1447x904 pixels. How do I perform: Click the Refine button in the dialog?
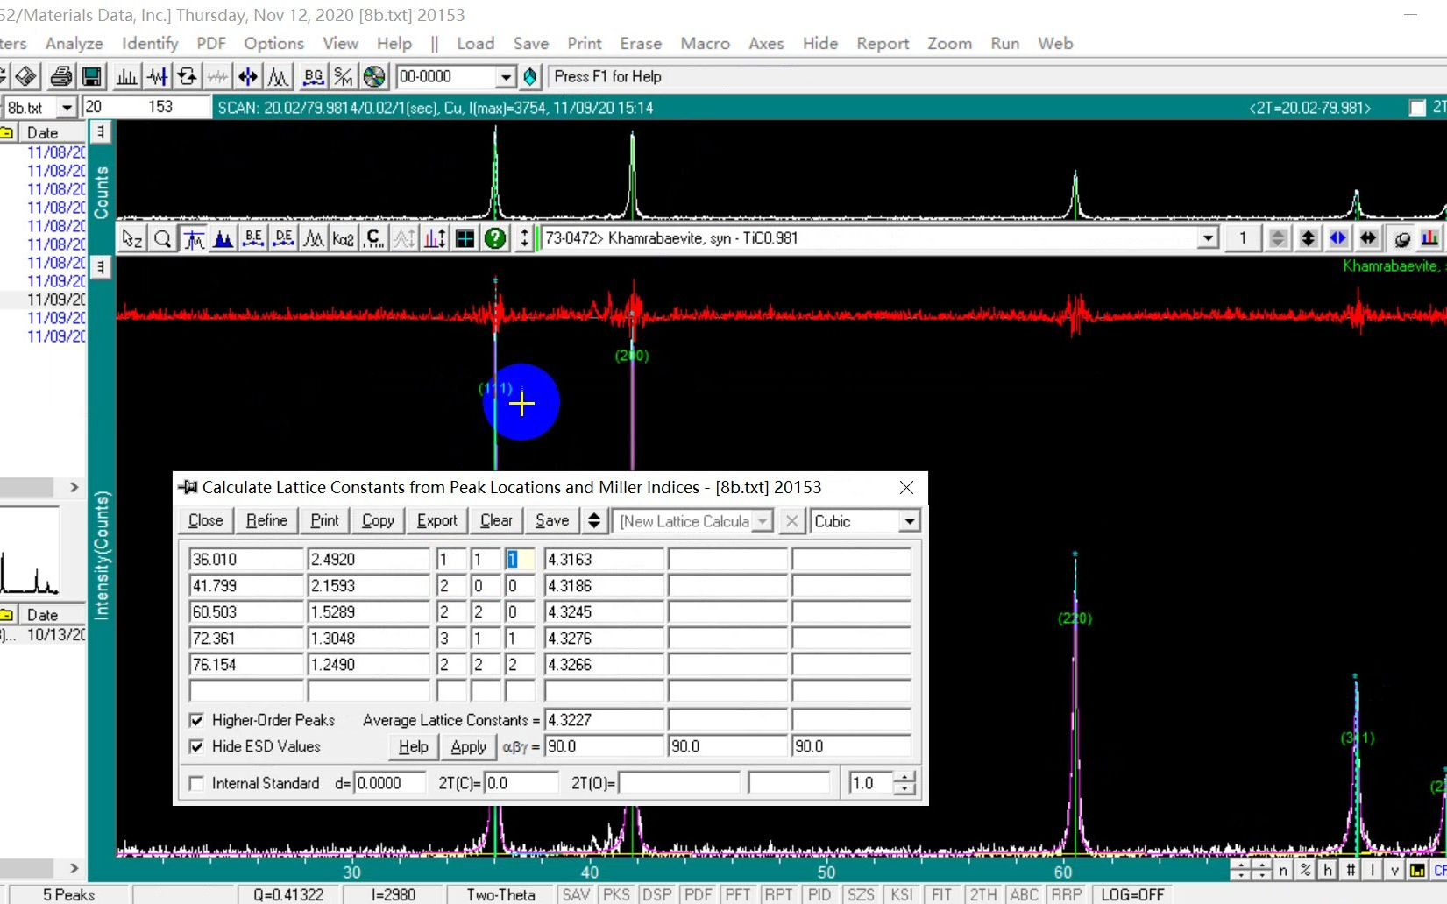(x=266, y=520)
